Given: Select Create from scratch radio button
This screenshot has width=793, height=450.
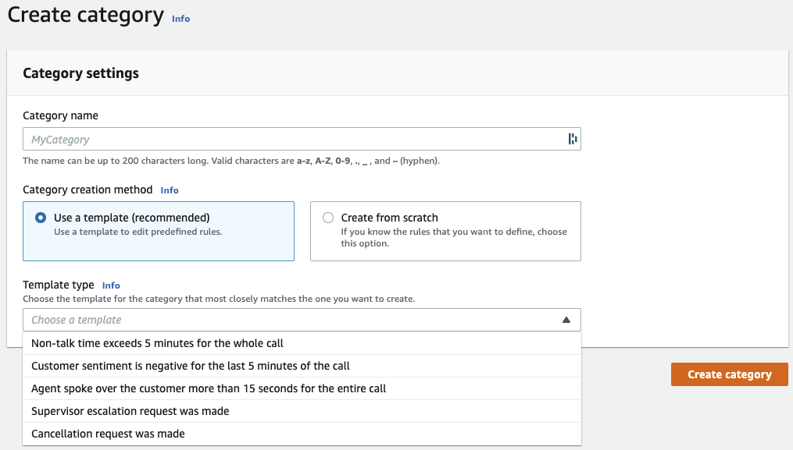Looking at the screenshot, I should point(328,218).
